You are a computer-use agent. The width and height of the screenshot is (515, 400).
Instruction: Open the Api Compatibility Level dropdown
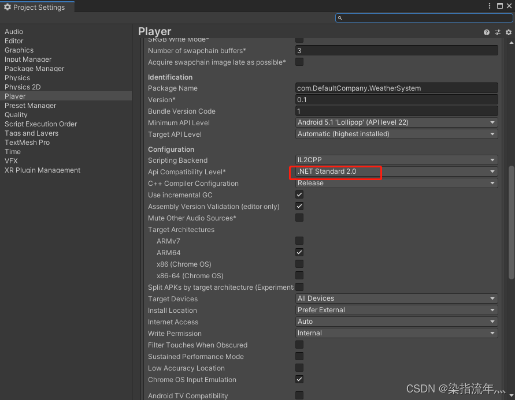point(397,171)
